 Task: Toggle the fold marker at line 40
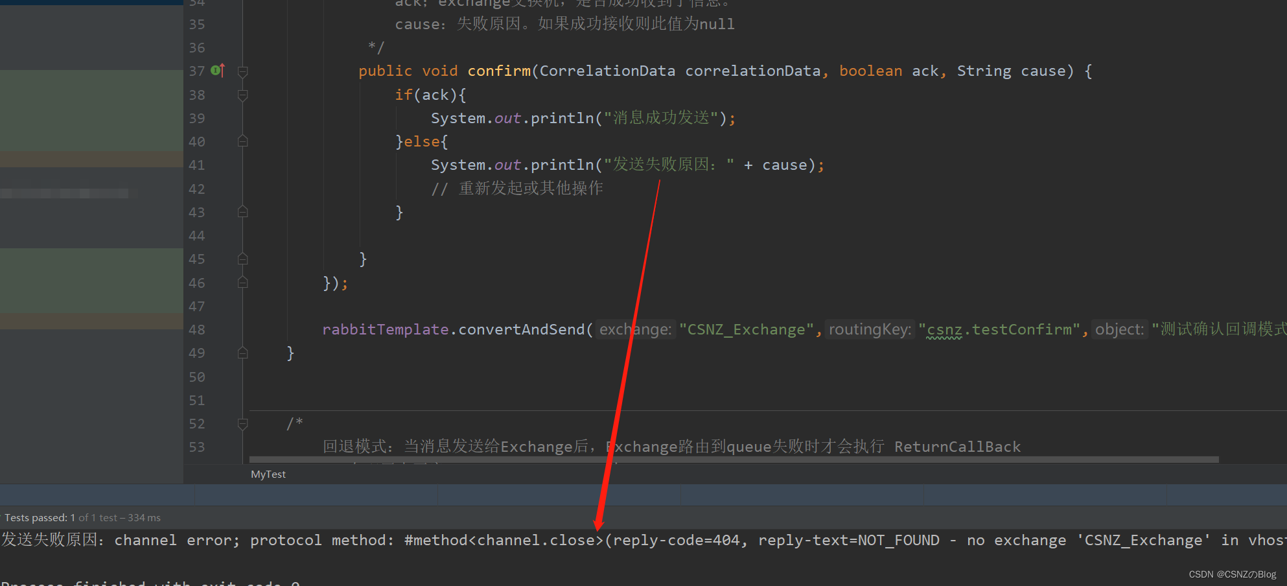coord(243,141)
